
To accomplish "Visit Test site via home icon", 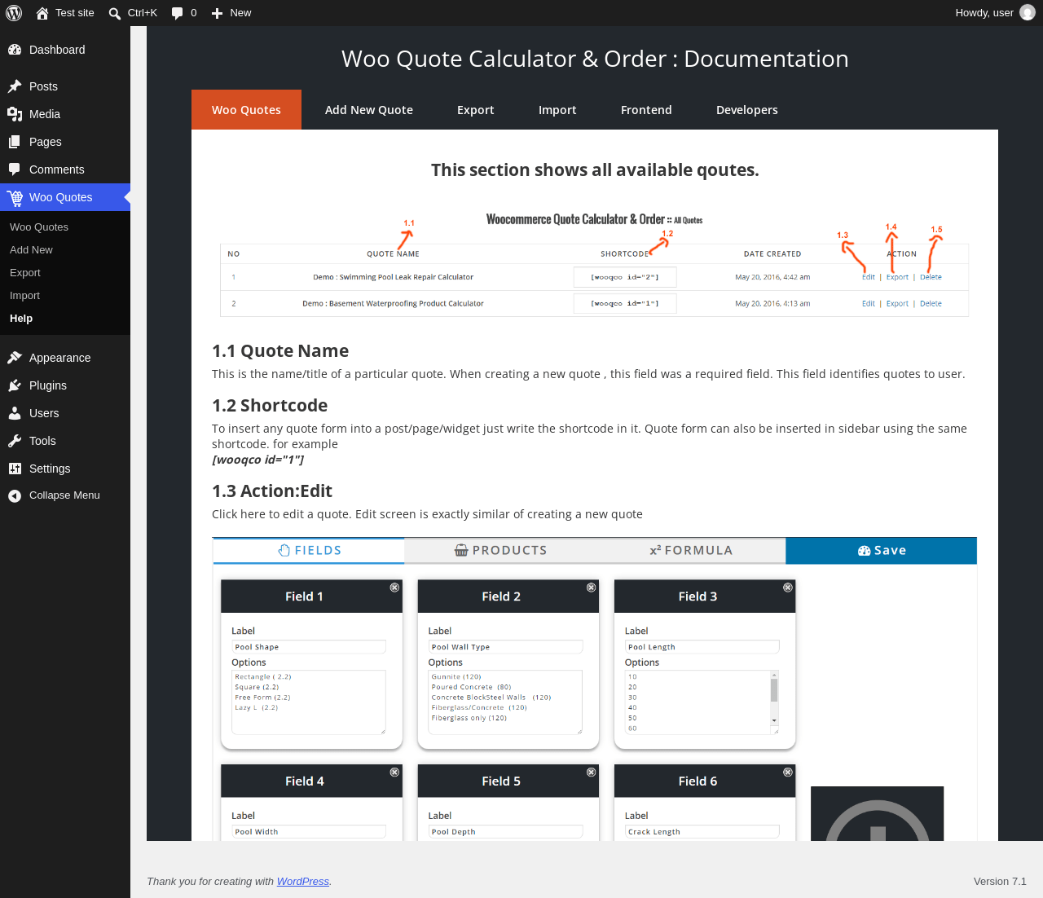I will (x=42, y=13).
